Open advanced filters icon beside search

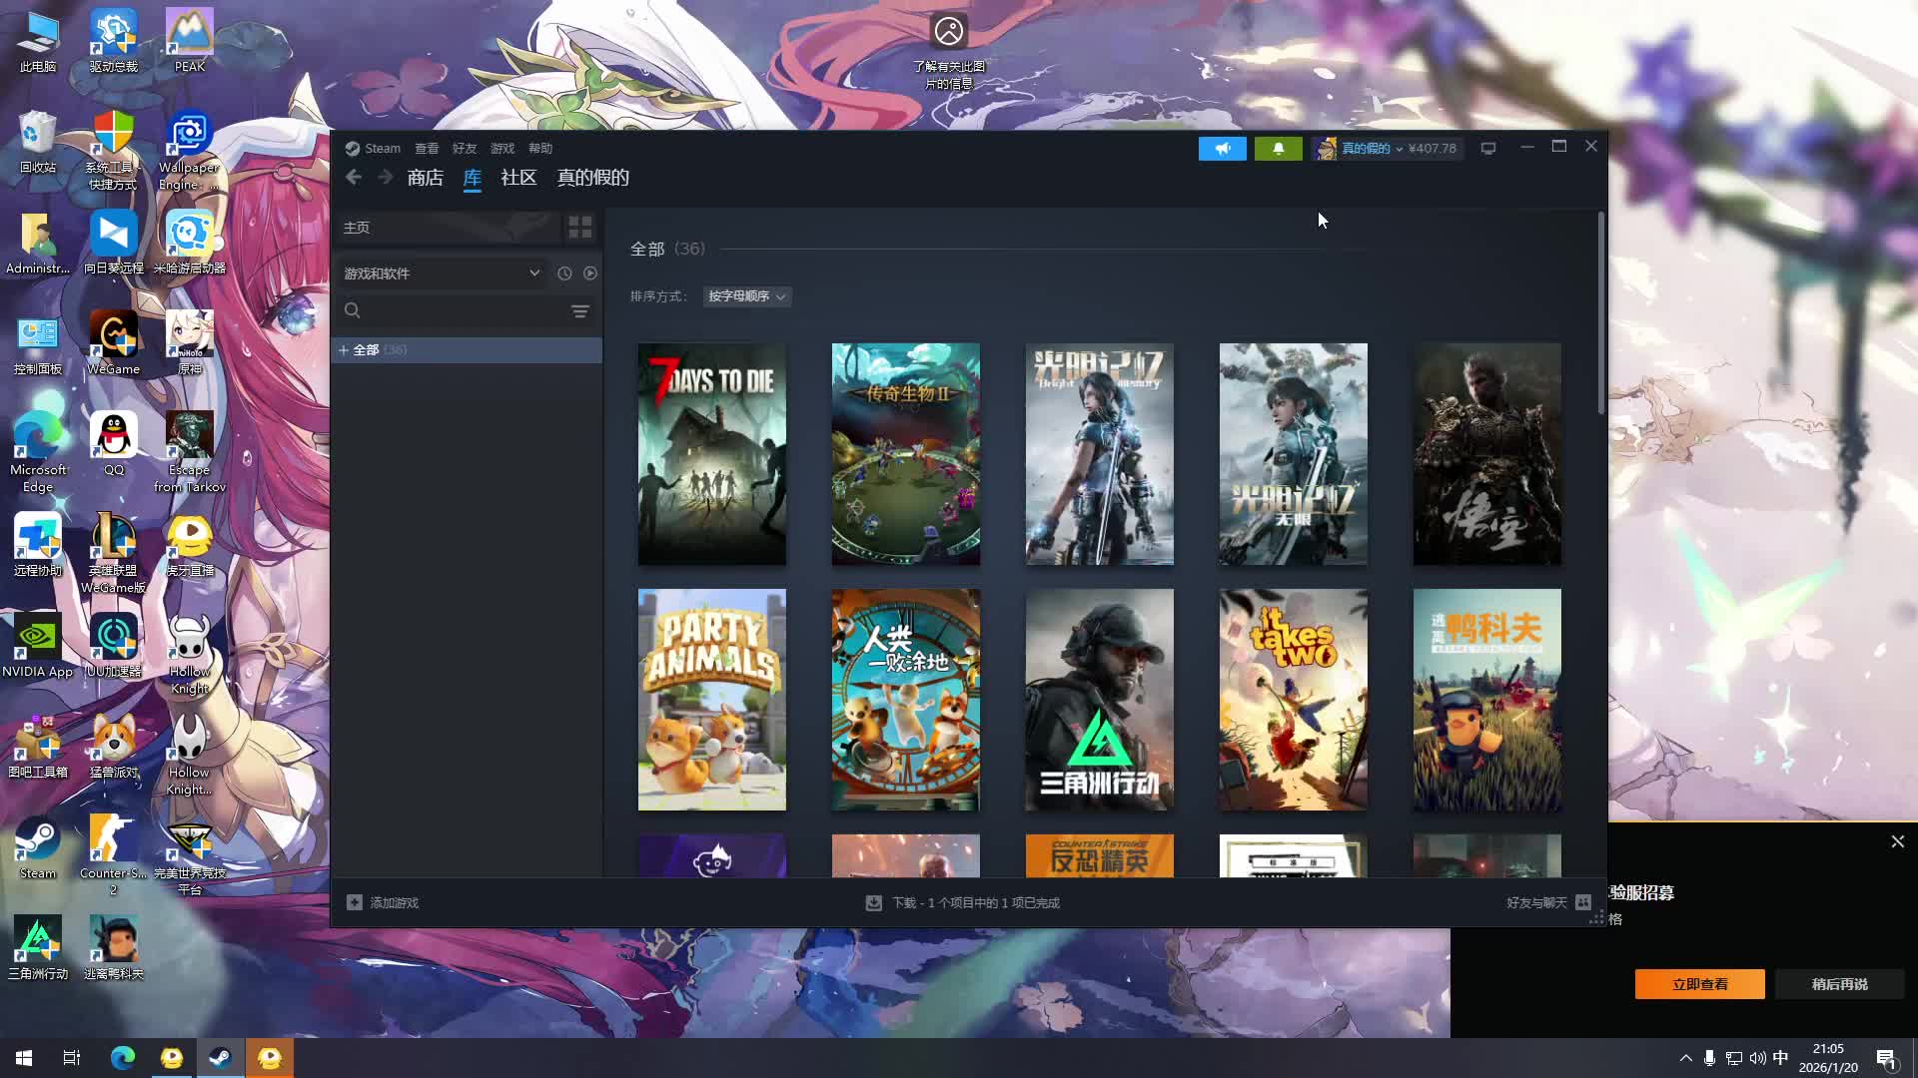580,311
